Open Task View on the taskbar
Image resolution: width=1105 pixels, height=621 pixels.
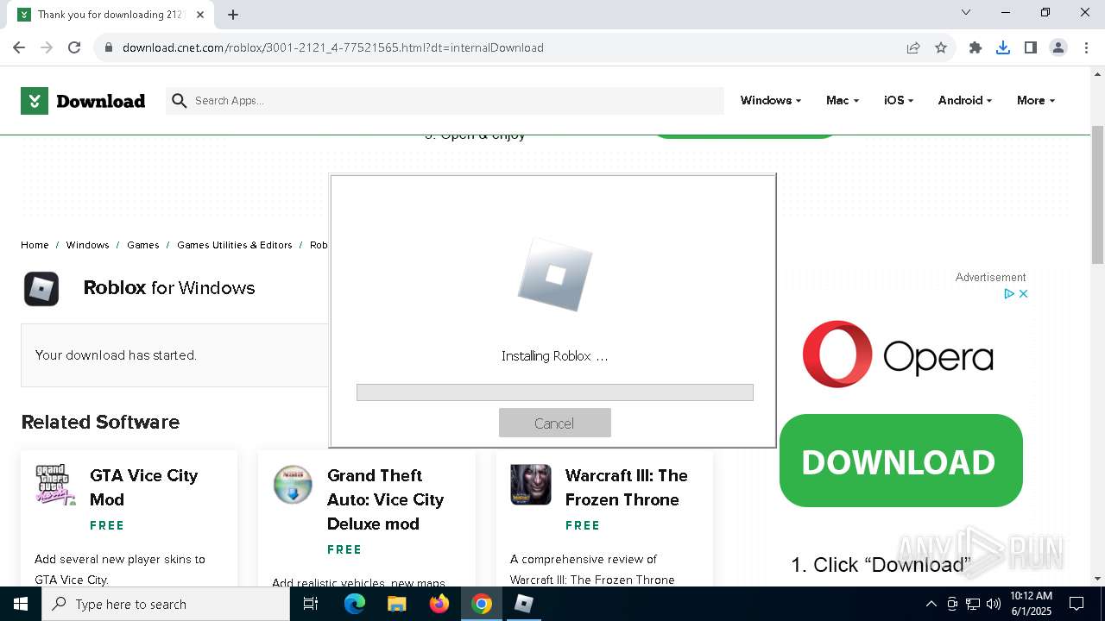(x=311, y=604)
